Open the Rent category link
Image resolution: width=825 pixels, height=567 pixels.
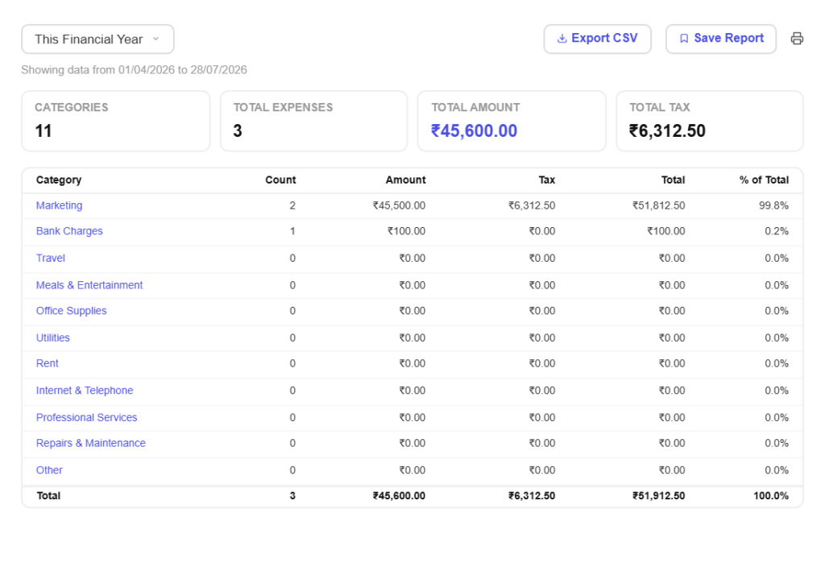(47, 363)
